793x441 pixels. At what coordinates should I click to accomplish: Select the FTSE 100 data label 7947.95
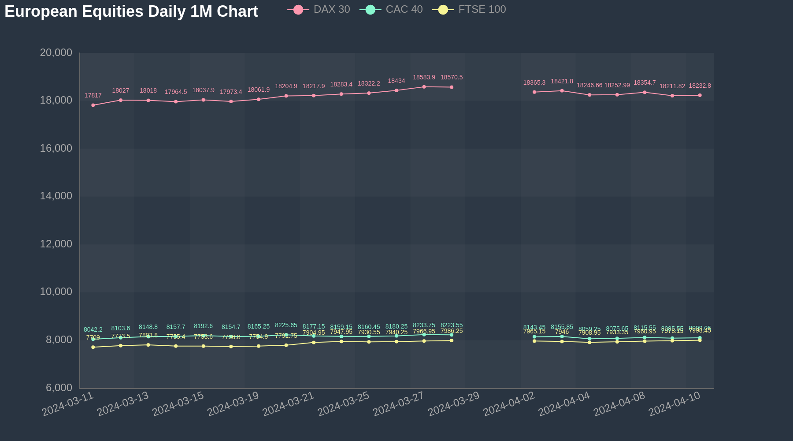(341, 332)
